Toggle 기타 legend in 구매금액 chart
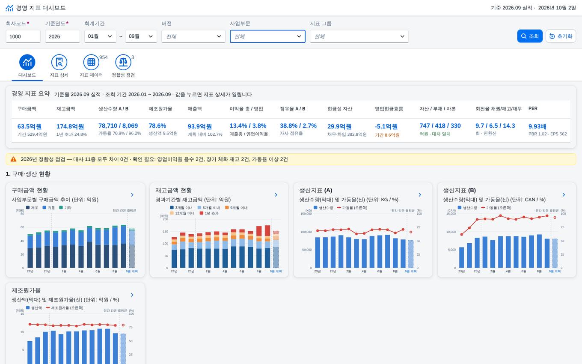Screen dimensions: 582x364 point(65,208)
